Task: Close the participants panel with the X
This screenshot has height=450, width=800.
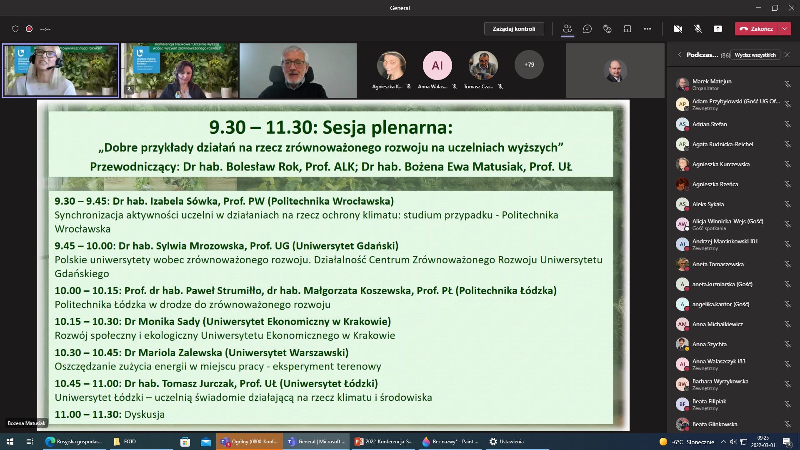Action: pyautogui.click(x=787, y=55)
